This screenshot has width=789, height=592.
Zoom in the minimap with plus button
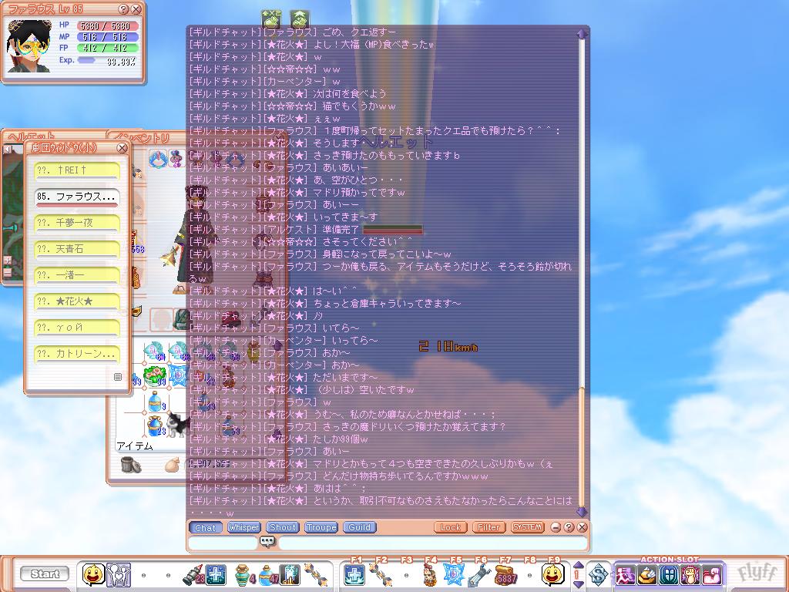[8, 261]
